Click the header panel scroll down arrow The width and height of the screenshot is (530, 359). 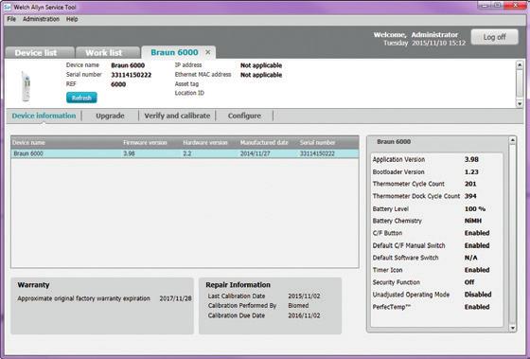tap(520, 103)
